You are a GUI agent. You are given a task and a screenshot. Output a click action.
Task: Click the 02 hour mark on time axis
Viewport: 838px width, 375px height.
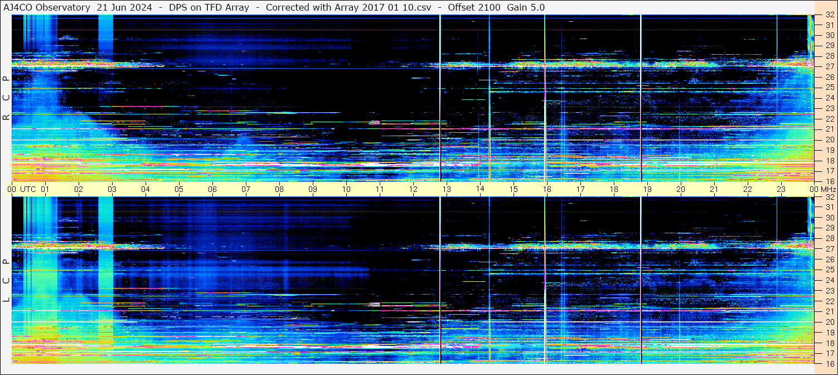[x=79, y=189]
